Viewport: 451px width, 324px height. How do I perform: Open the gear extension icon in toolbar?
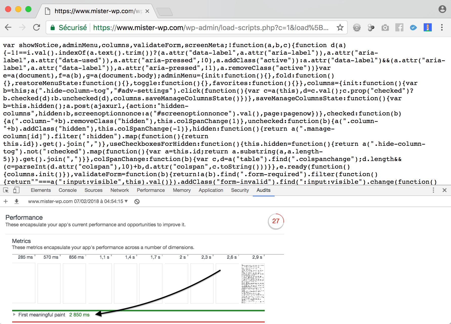(357, 27)
